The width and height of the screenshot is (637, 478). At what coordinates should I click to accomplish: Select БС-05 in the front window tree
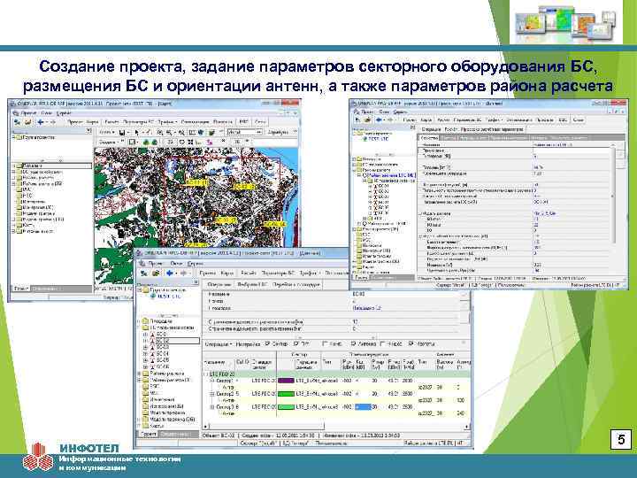(163, 360)
